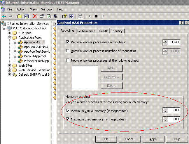Click the Up one level folder icon
189x144 pixels.
coord(20,16)
